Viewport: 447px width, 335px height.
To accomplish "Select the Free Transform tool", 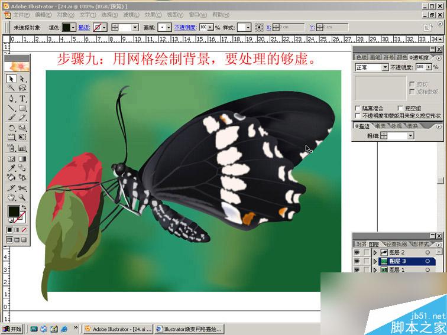I will click(x=22, y=137).
